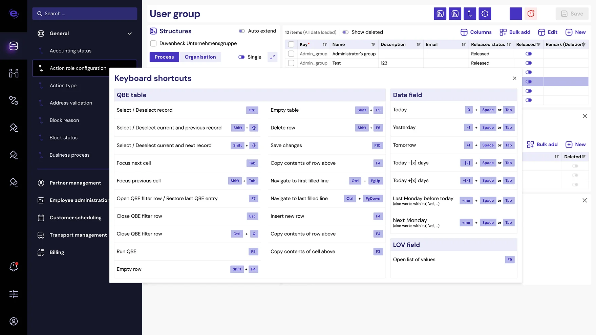596x335 pixels.
Task: Collapse the General section chevron
Action: coord(130,33)
